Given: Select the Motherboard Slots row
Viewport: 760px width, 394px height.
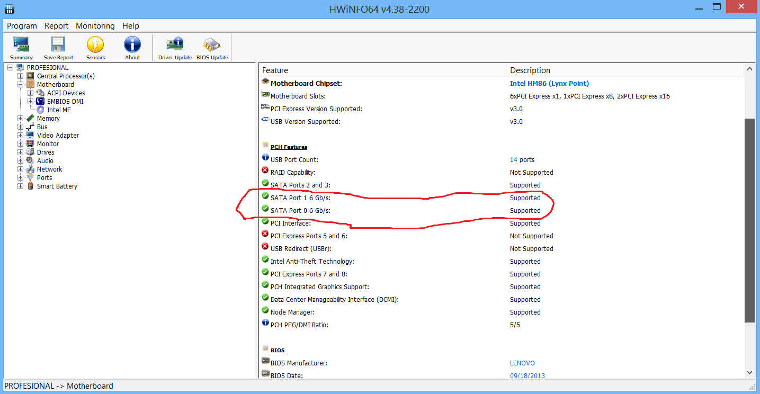Looking at the screenshot, I should (x=502, y=96).
